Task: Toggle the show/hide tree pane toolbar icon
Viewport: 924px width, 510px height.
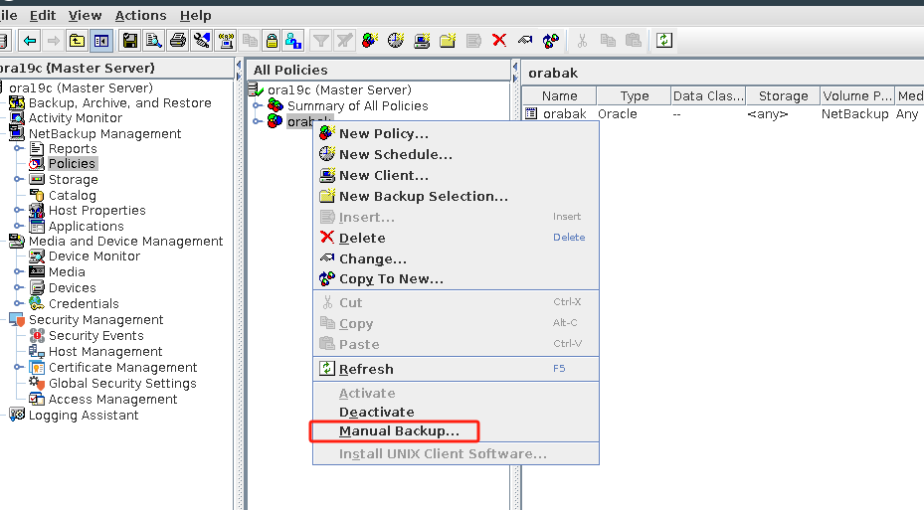Action: coord(101,41)
